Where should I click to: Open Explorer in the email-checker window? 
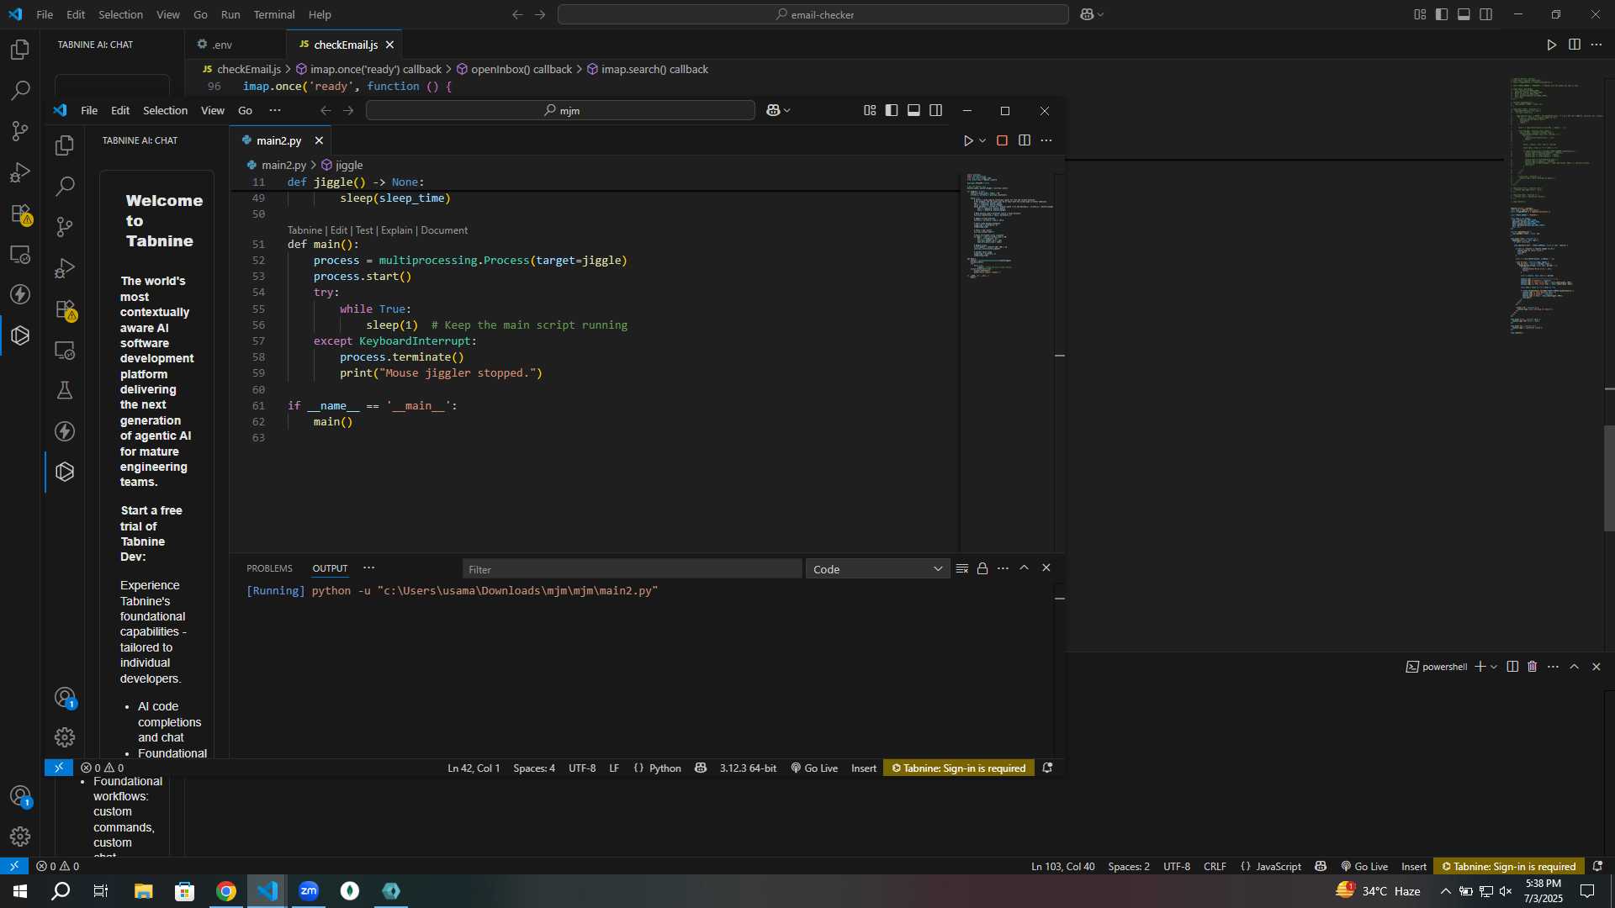pyautogui.click(x=20, y=50)
